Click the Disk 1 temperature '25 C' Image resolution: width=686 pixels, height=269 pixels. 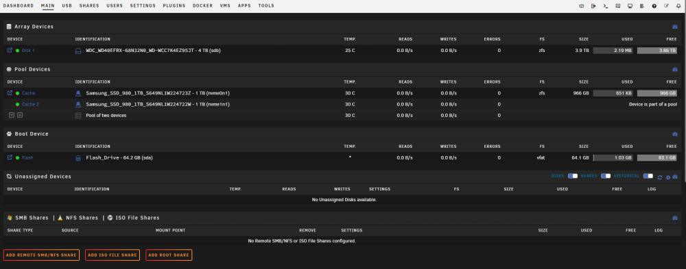pos(350,51)
